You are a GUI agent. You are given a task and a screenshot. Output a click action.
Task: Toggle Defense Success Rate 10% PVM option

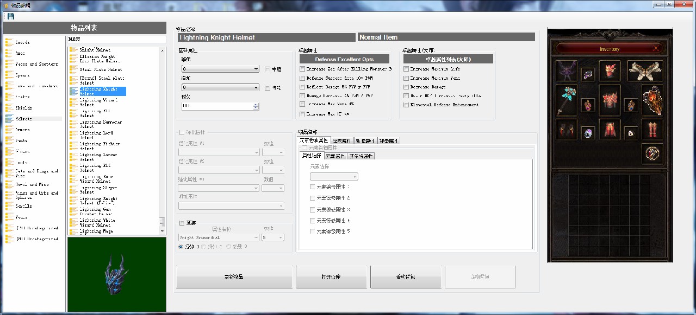coord(302,78)
